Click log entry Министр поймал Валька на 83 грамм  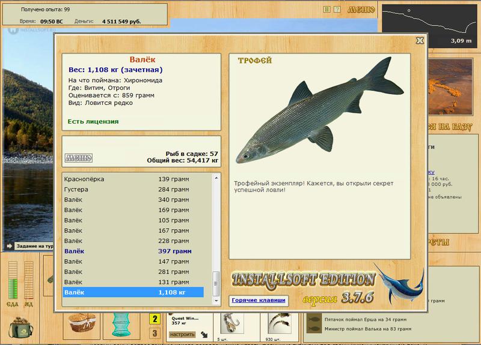[368, 329]
